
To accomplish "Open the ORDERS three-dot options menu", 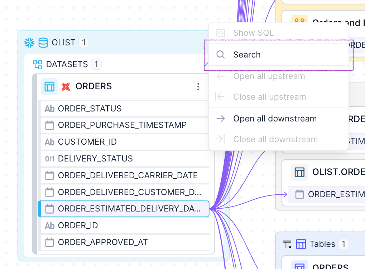I will [x=198, y=86].
